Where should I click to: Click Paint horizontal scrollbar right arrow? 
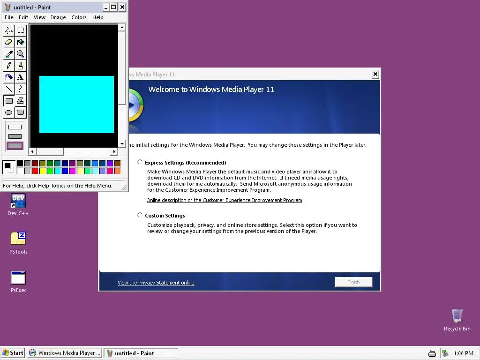(114, 151)
